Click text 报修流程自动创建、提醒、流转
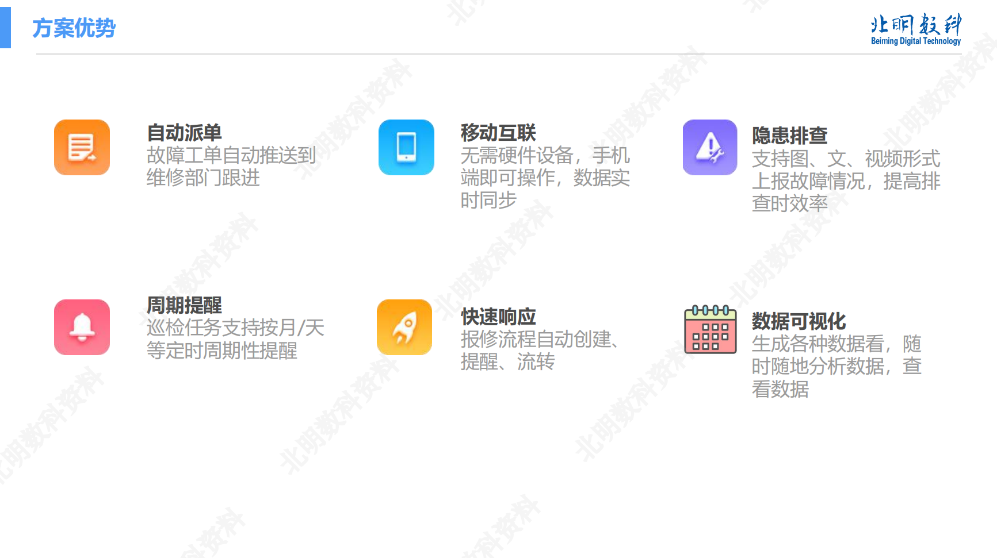This screenshot has height=558, width=997. coord(540,351)
